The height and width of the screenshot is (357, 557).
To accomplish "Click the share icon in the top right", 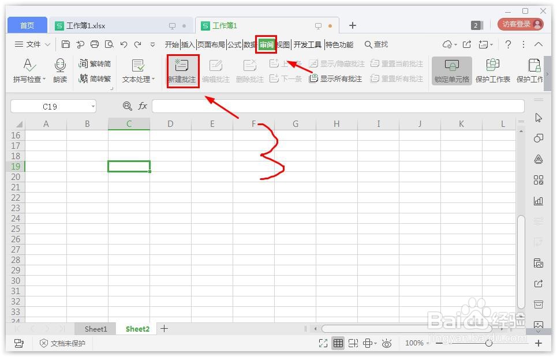I will coord(467,44).
